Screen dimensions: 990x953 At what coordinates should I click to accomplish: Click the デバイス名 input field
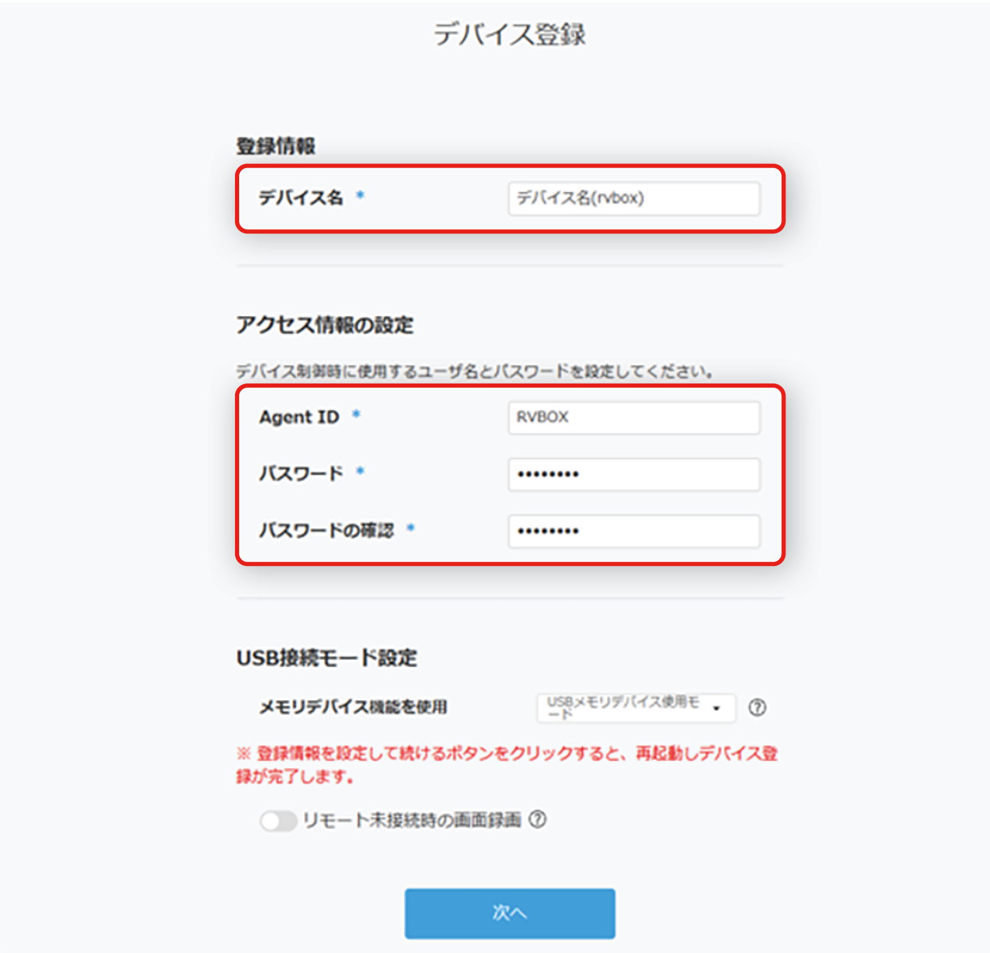(634, 198)
